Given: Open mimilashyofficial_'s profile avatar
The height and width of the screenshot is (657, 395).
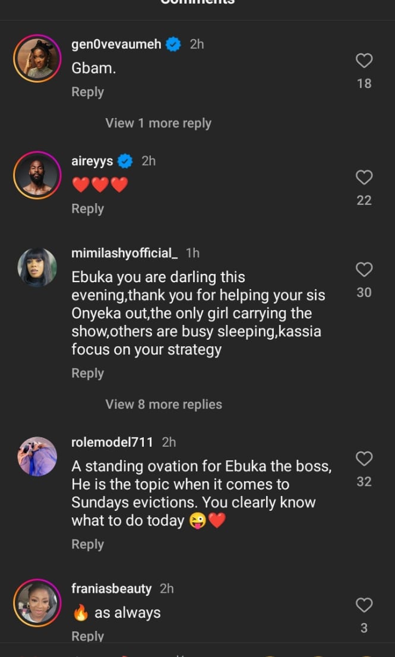Looking at the screenshot, I should (37, 268).
